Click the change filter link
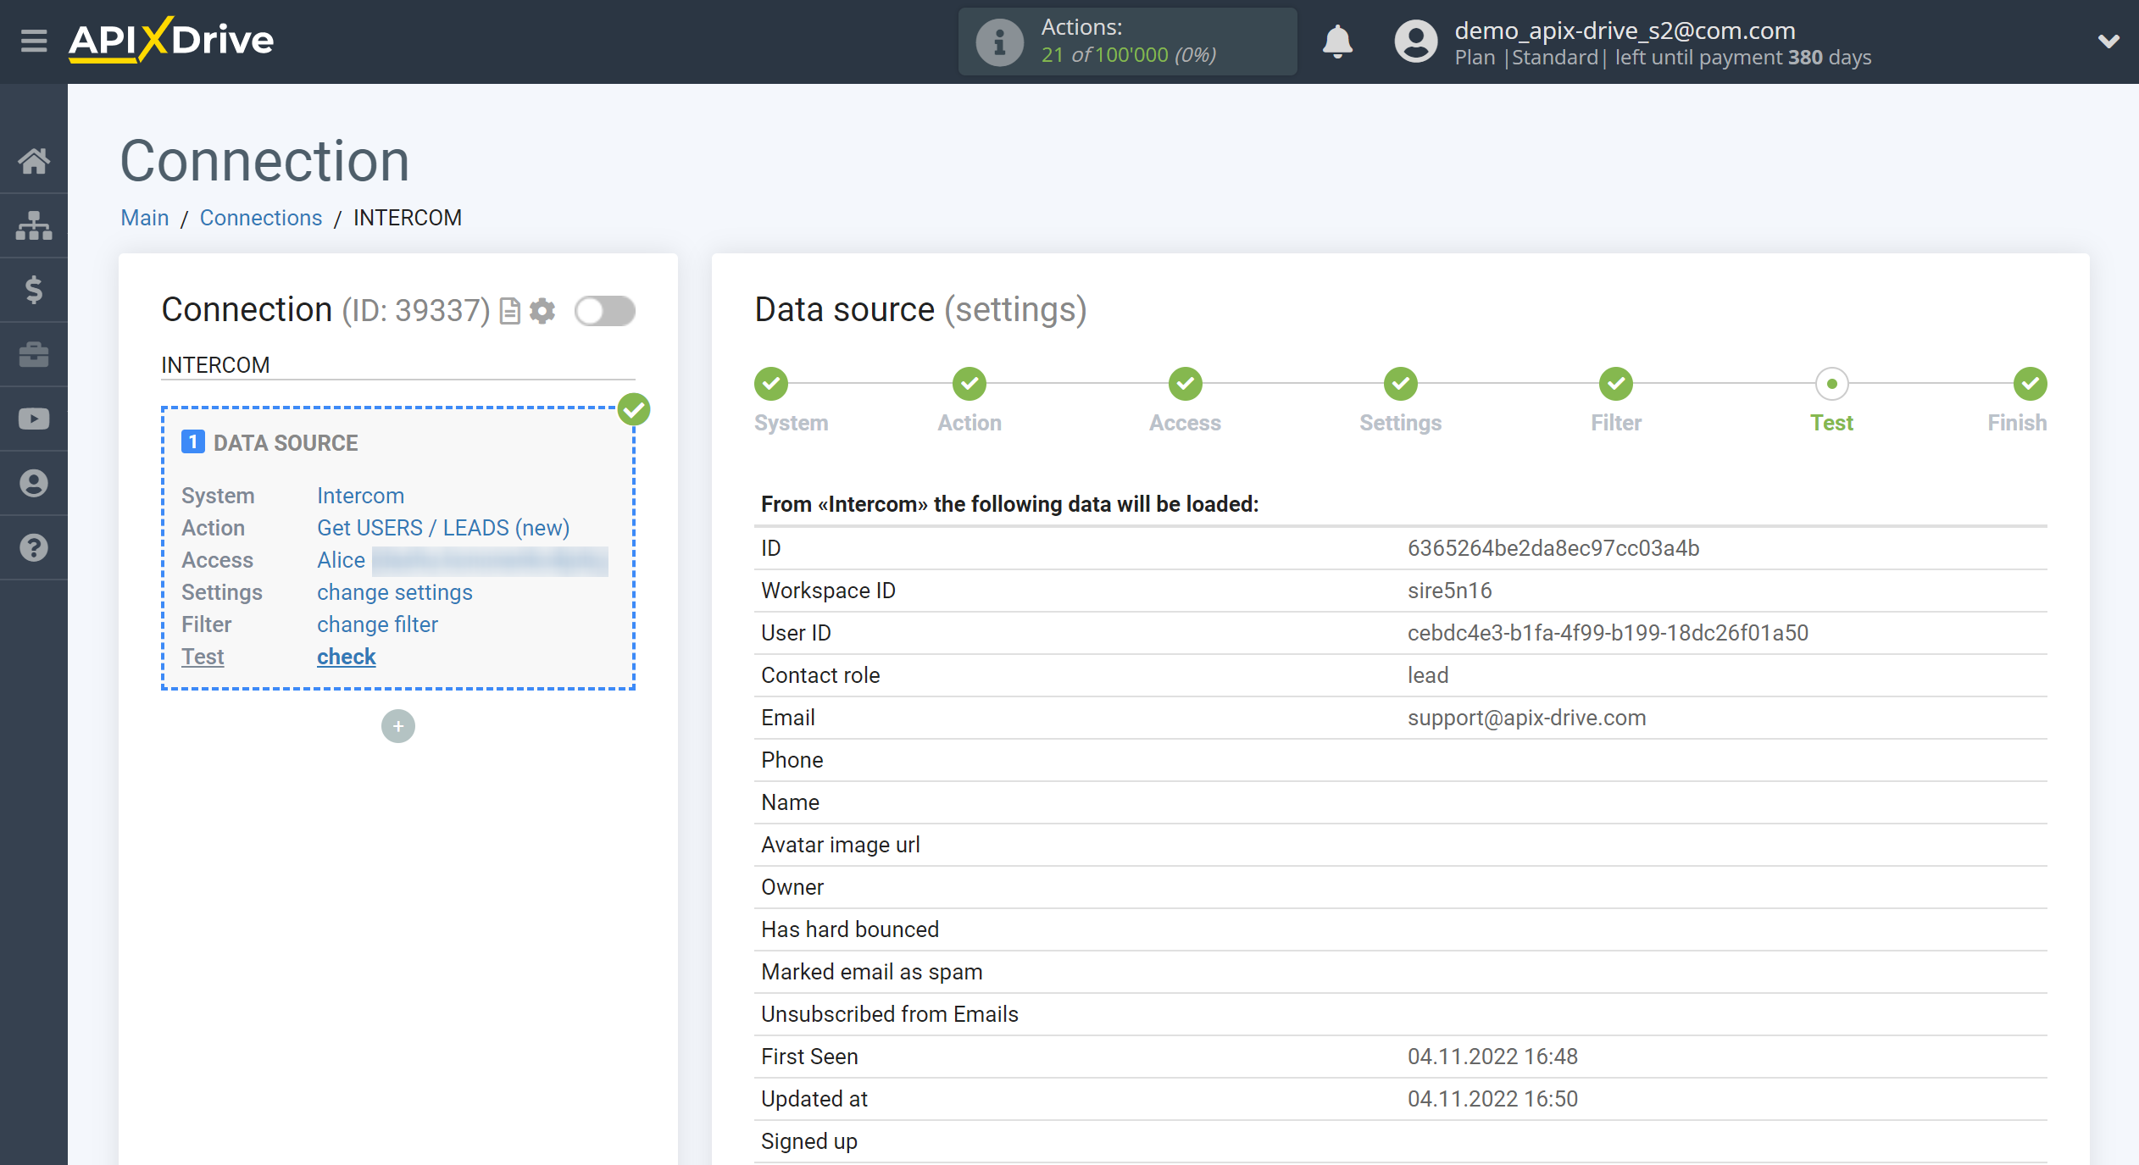Image resolution: width=2139 pixels, height=1165 pixels. coord(377,624)
